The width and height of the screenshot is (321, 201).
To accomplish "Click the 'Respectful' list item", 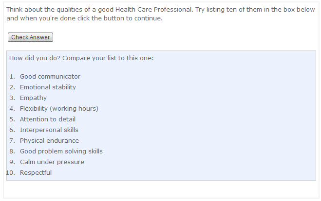I will (36, 173).
